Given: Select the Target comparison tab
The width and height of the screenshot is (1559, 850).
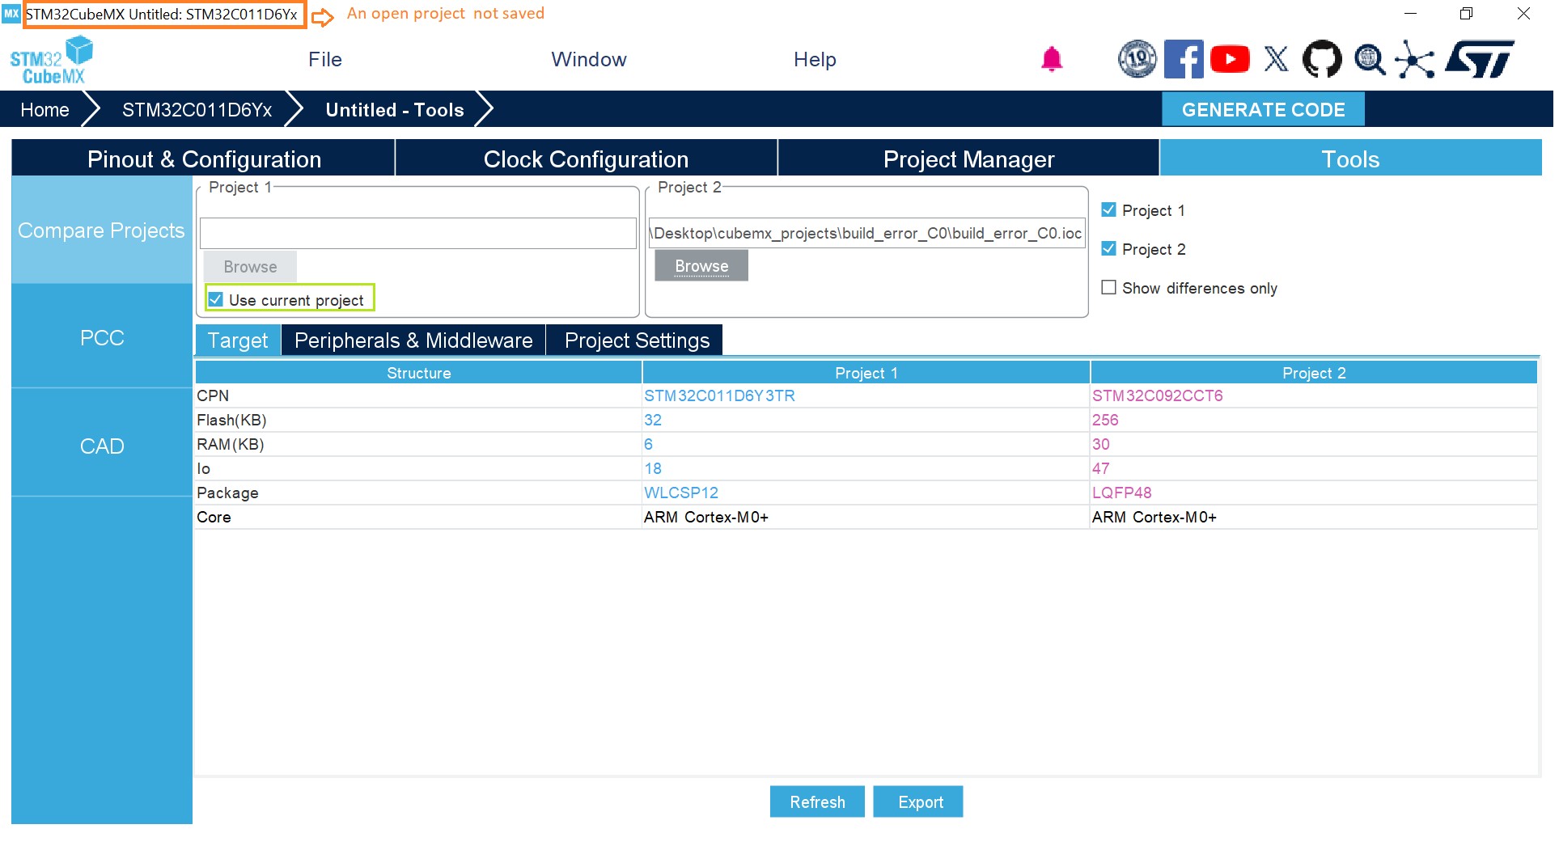Looking at the screenshot, I should point(238,340).
